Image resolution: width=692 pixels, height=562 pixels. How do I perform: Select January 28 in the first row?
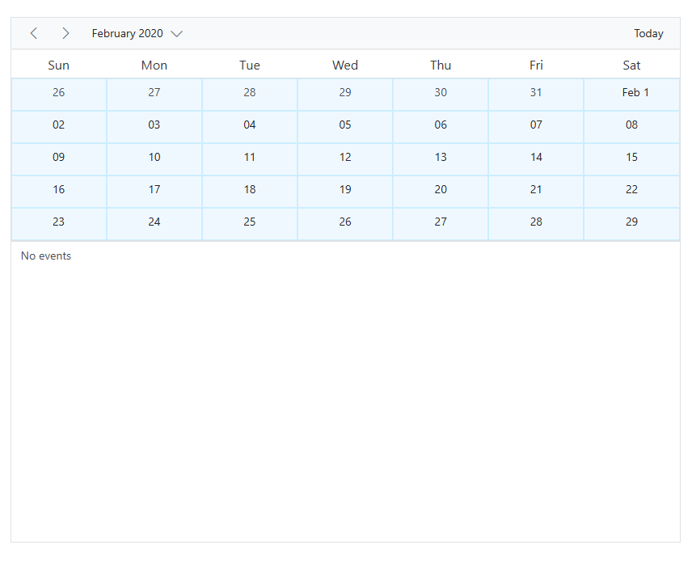(249, 95)
